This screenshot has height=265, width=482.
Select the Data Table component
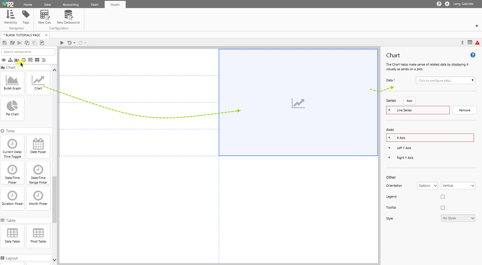coord(12,236)
